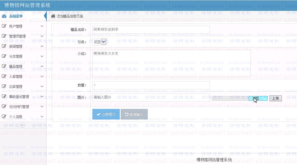The height and width of the screenshot is (165, 297).
Task: Open the 管理员管理 menu item
Action: tap(23, 36)
